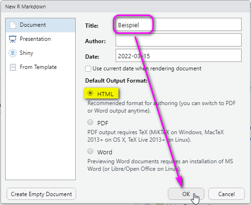Focus the empty Author text field
This screenshot has height=205, width=251.
point(179,40)
